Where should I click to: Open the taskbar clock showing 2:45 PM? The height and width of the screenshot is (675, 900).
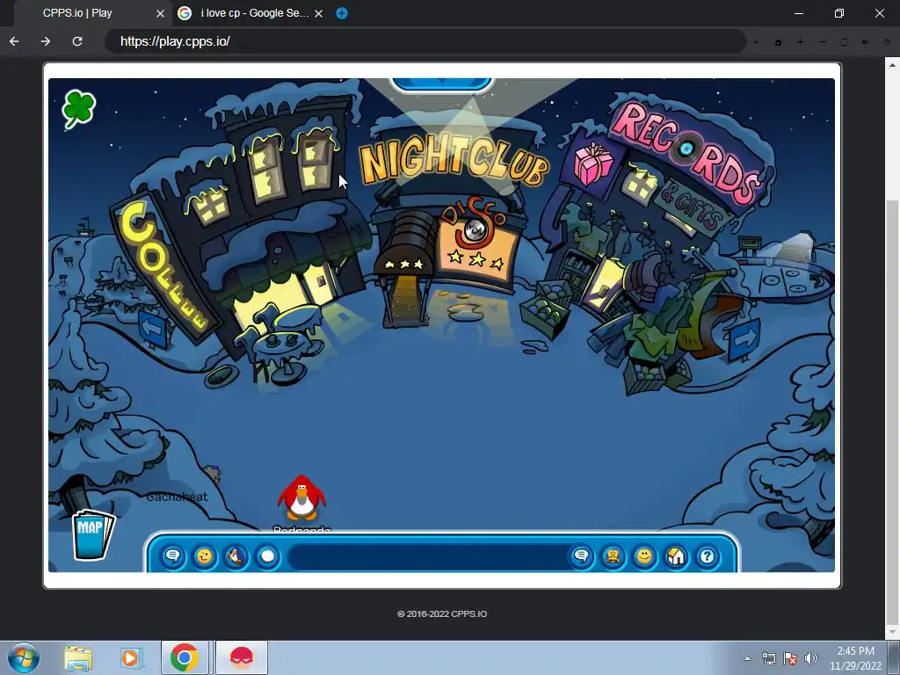point(855,658)
